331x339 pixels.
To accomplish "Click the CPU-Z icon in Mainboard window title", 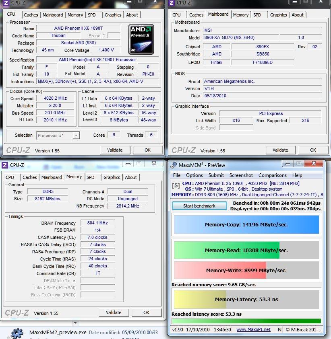I will tap(172, 2).
